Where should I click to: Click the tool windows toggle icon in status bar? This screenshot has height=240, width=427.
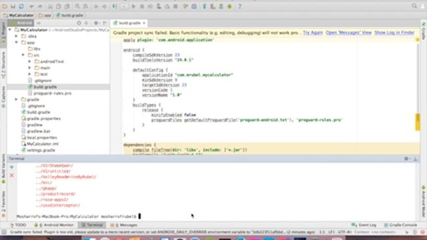(x=4, y=232)
